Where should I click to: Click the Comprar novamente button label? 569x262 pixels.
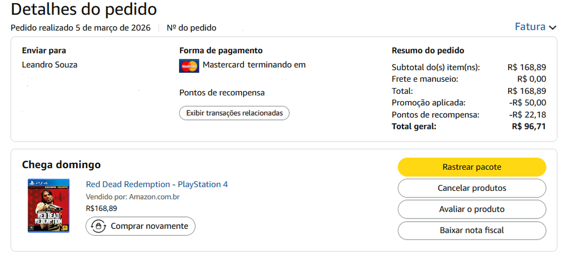(x=150, y=226)
